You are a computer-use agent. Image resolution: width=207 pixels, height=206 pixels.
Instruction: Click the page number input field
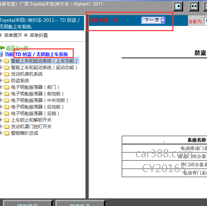(206, 21)
